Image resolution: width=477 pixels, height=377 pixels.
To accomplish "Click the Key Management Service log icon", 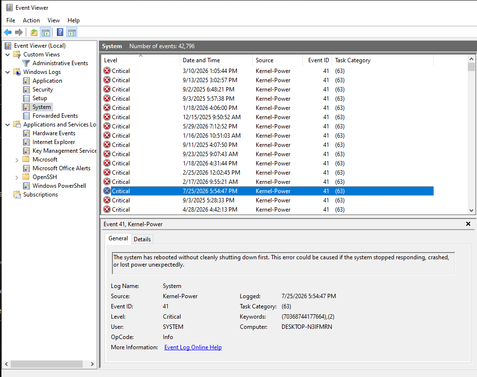I will coord(26,151).
